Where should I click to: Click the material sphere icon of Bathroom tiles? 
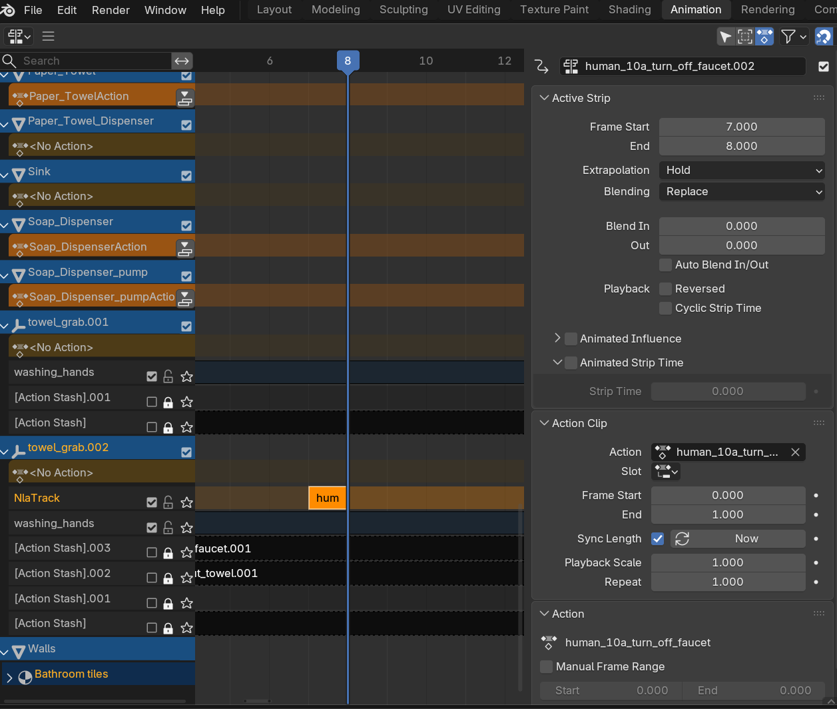coord(25,678)
